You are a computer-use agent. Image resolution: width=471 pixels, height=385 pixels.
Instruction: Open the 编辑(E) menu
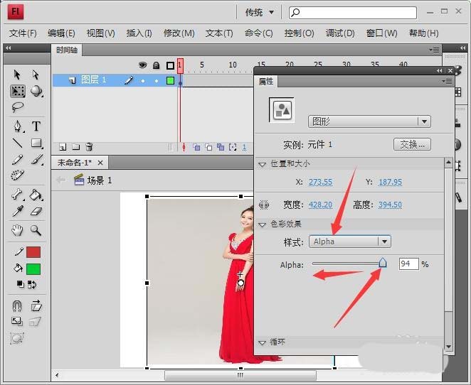(61, 33)
